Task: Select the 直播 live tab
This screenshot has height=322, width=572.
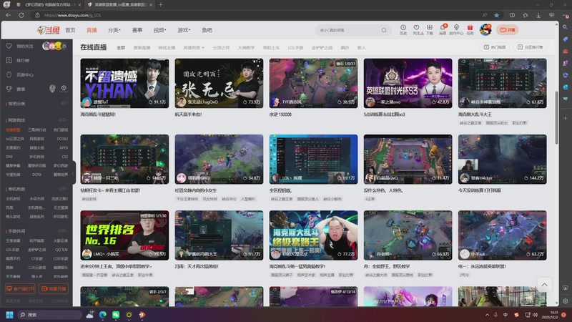Action: (92, 30)
